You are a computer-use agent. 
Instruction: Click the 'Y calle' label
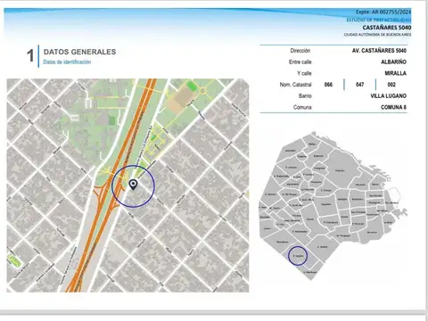coord(304,73)
